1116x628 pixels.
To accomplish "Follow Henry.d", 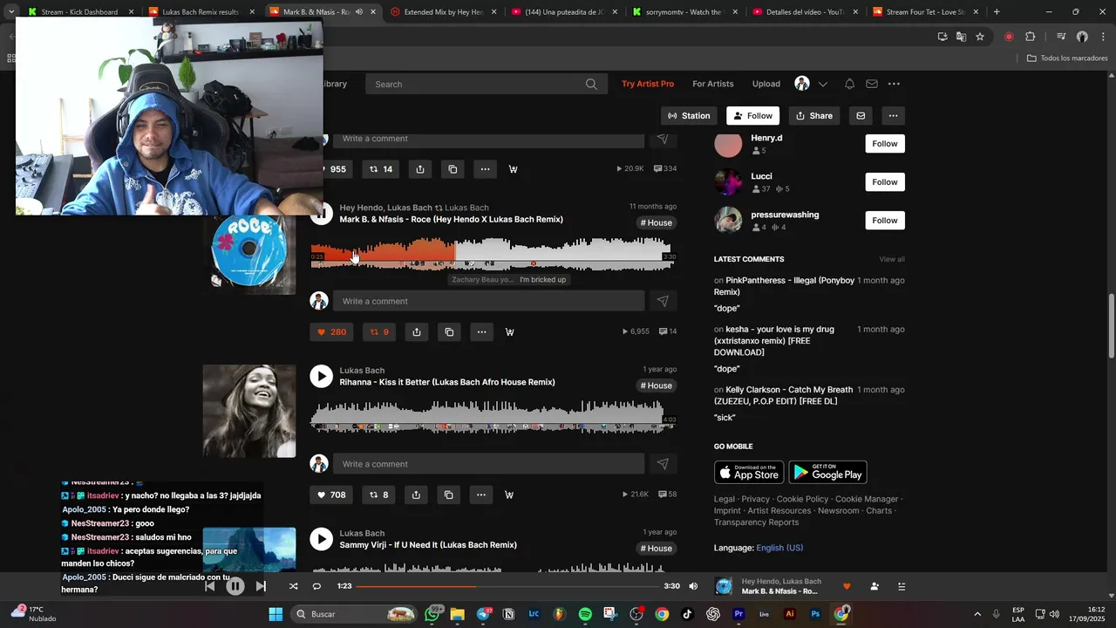I will (885, 144).
